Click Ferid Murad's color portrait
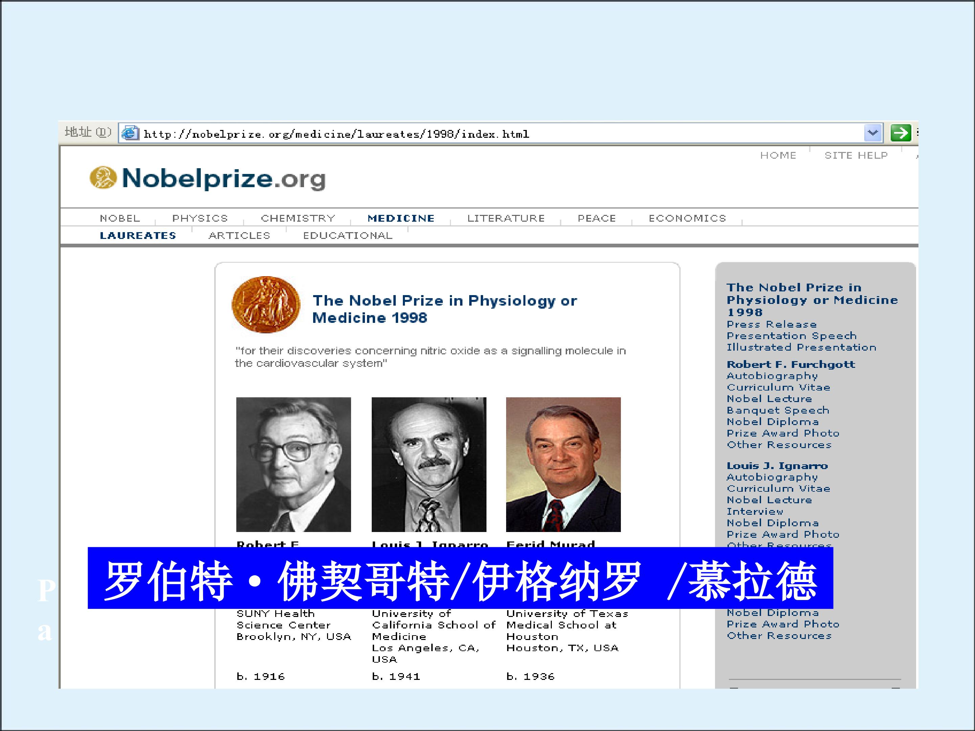The height and width of the screenshot is (731, 975). pyautogui.click(x=563, y=464)
